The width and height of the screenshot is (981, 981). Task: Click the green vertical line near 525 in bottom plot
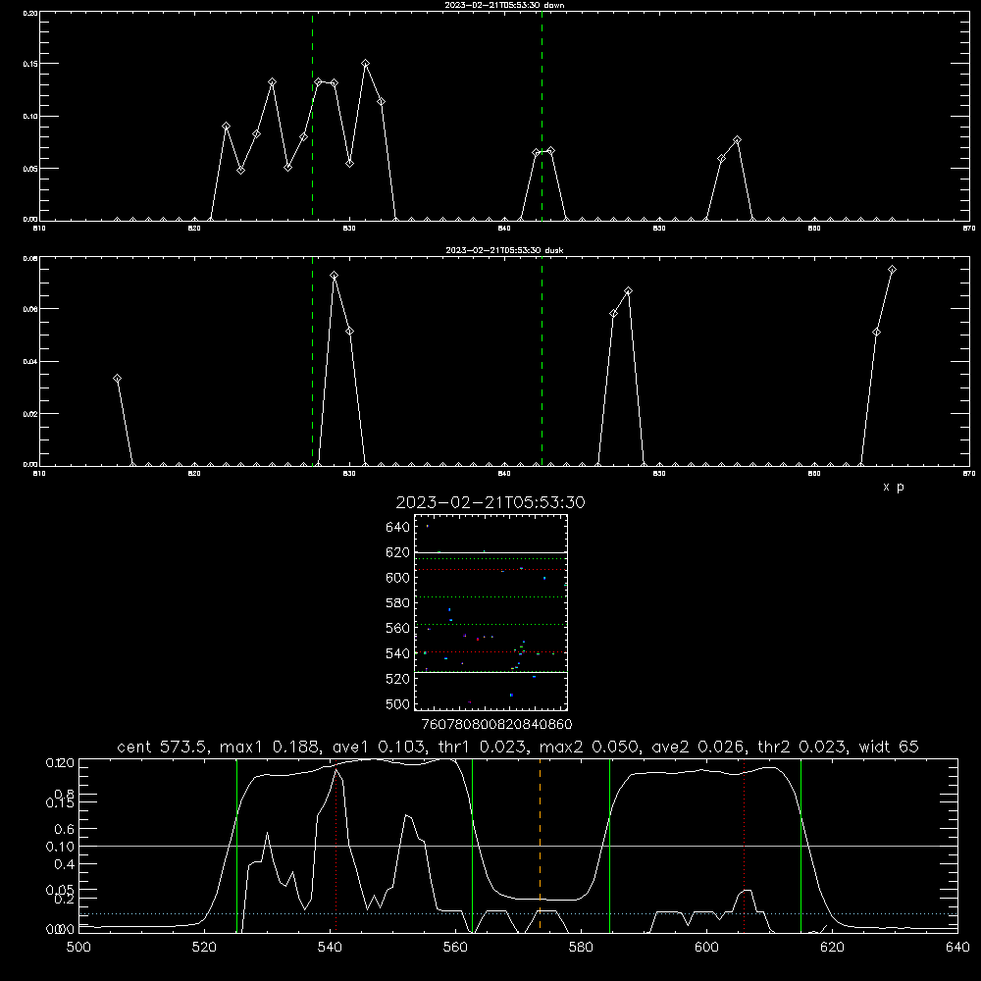click(x=236, y=845)
